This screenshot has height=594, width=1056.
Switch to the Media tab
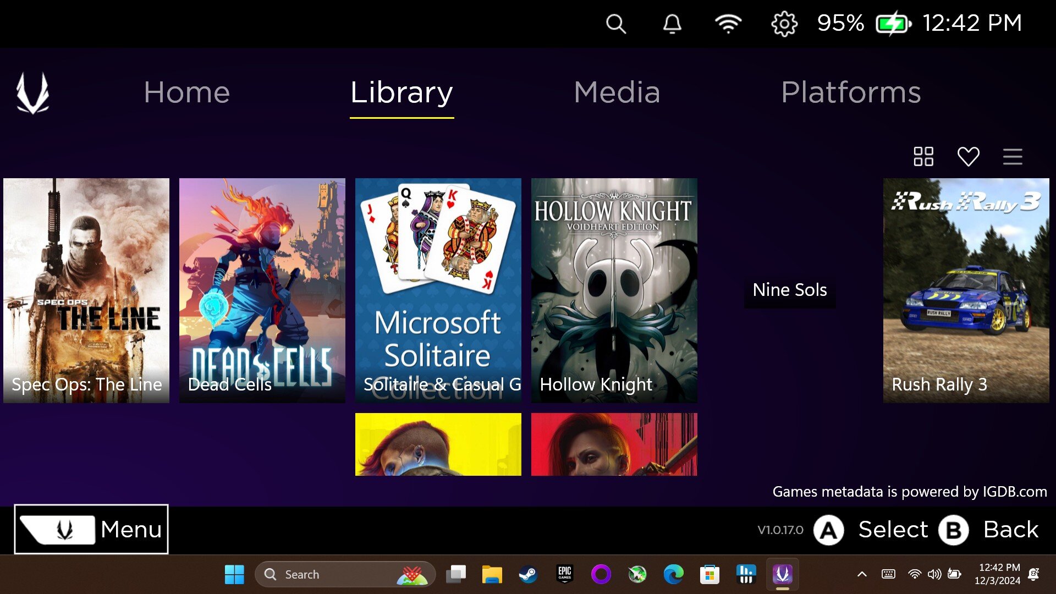point(617,92)
